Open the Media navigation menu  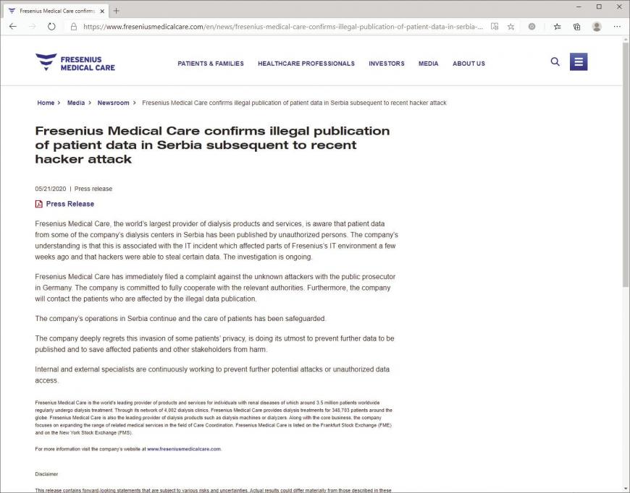click(428, 64)
